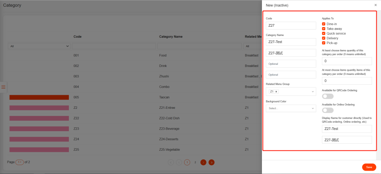Click the previous page arrow
This screenshot has width=381, height=174.
179,162
